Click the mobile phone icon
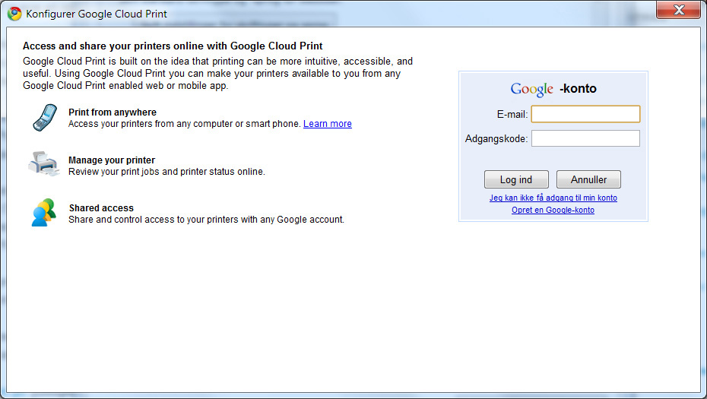707x399 pixels. [x=44, y=117]
